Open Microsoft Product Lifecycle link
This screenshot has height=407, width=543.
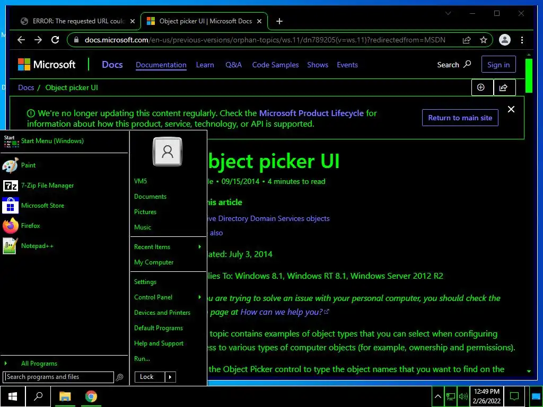tap(311, 113)
